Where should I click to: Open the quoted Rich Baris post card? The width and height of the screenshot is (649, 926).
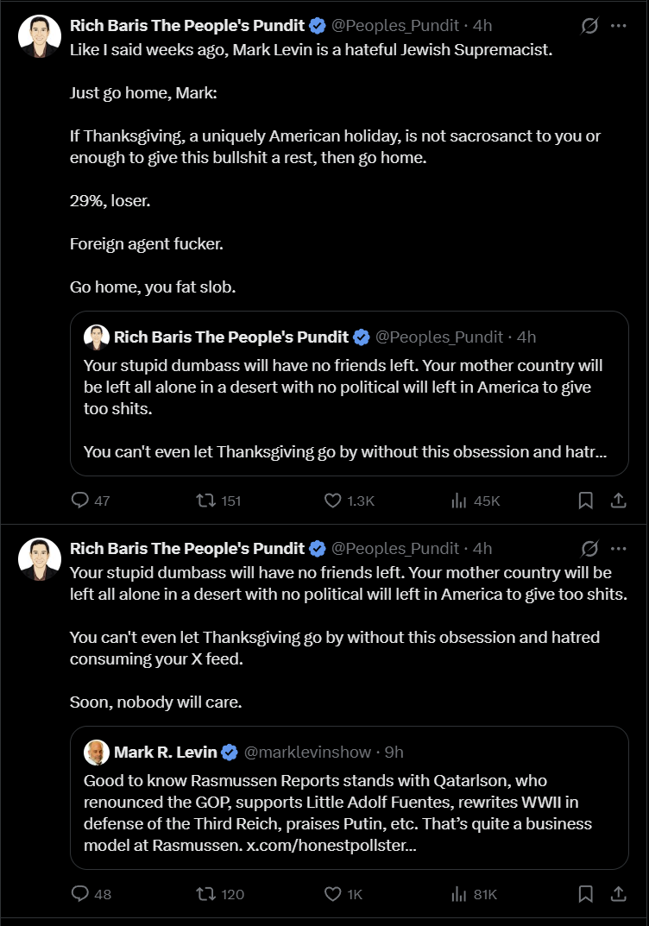(x=349, y=394)
